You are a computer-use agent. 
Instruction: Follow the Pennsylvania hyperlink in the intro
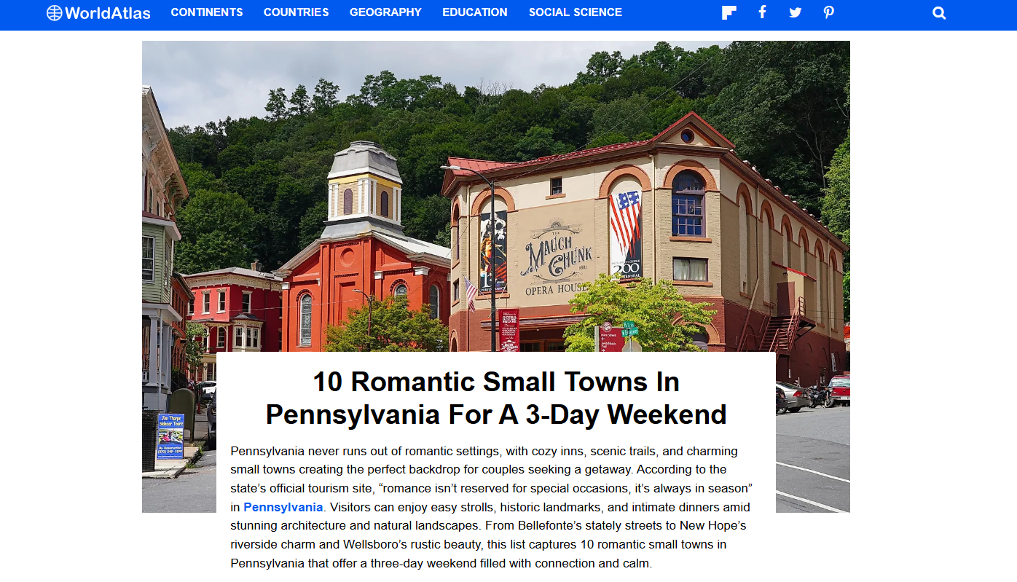(x=283, y=506)
